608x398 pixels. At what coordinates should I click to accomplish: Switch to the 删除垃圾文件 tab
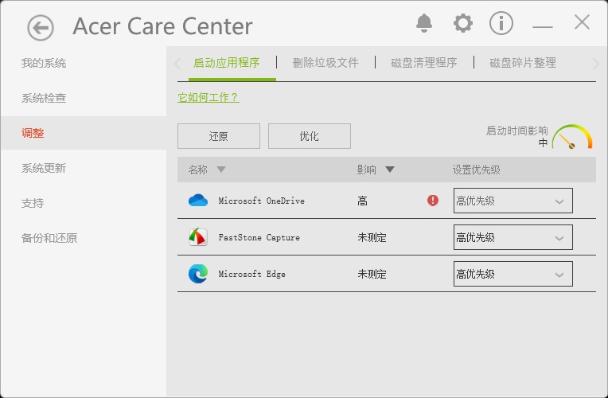coord(325,63)
